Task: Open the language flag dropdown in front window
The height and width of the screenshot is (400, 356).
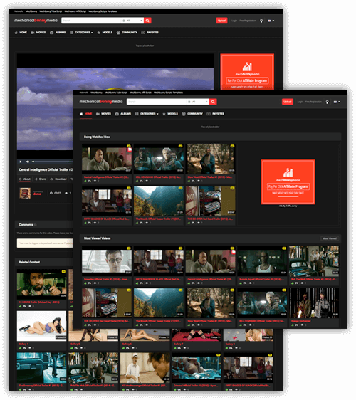Action: tap(337, 102)
